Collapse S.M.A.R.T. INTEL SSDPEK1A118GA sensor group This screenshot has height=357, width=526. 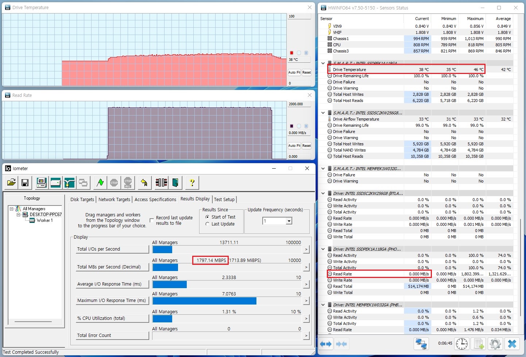click(323, 63)
